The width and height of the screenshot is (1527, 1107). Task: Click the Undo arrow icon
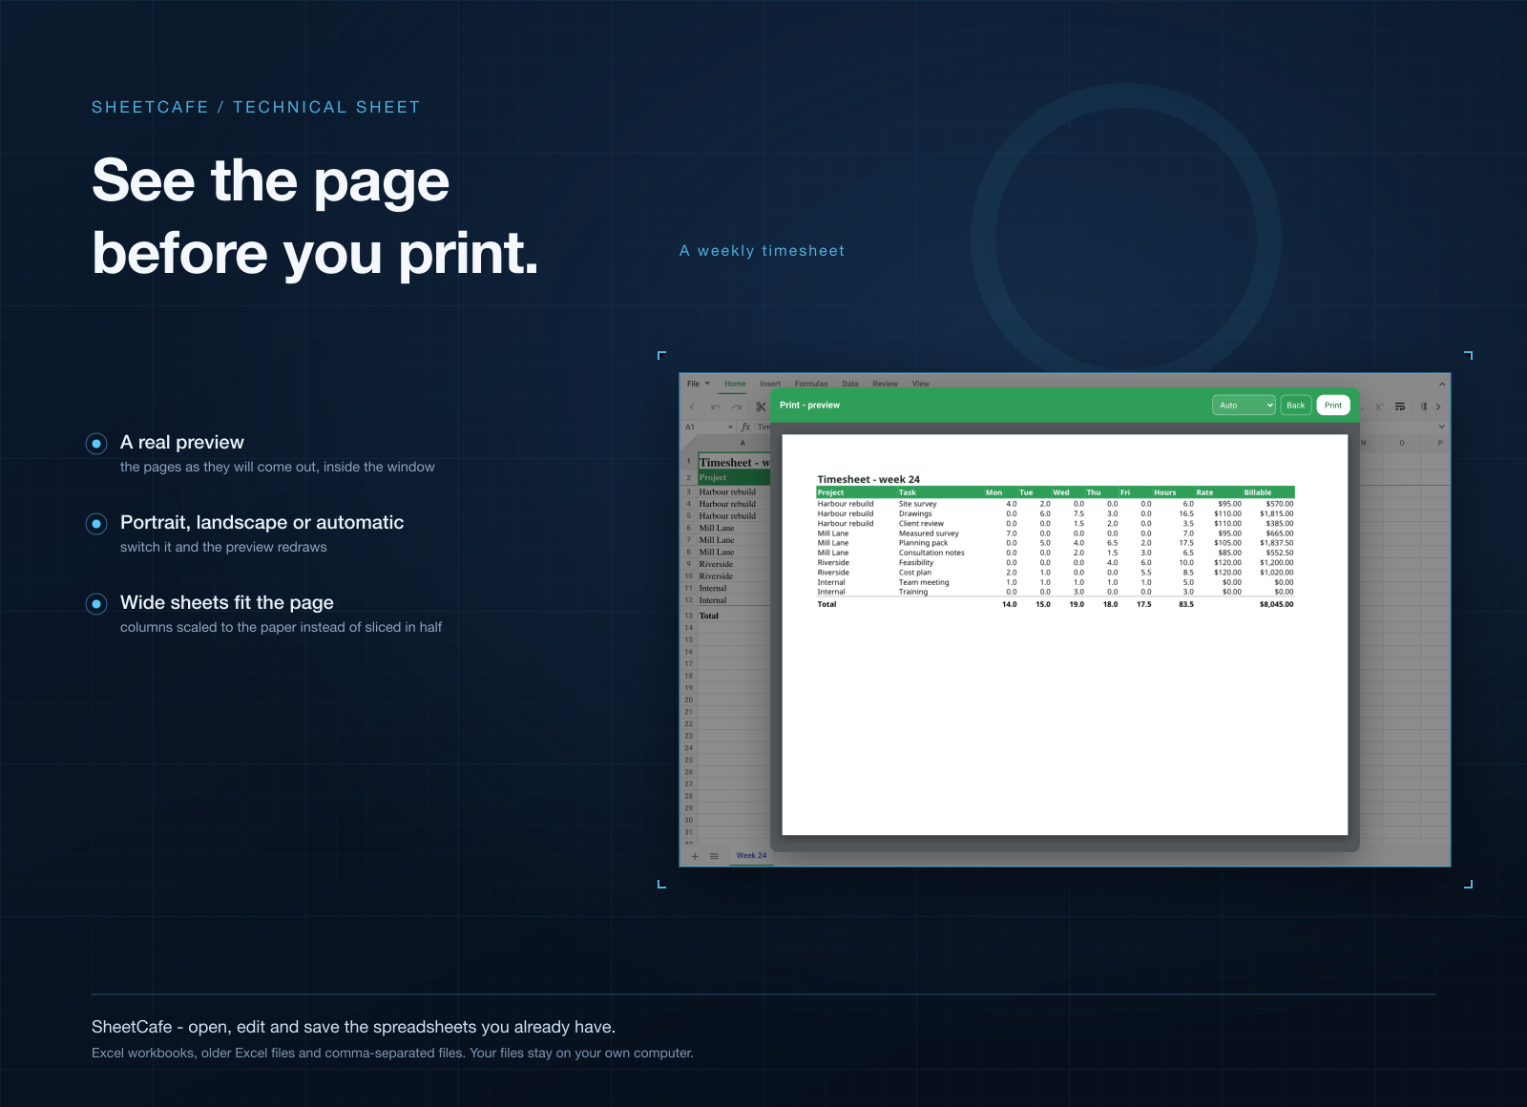tap(716, 407)
